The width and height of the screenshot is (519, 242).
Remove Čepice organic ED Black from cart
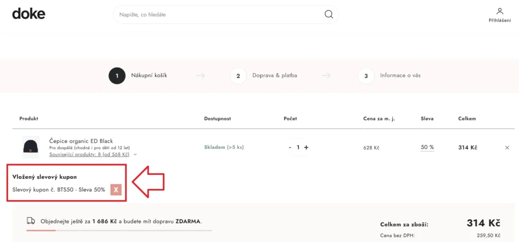pos(507,148)
